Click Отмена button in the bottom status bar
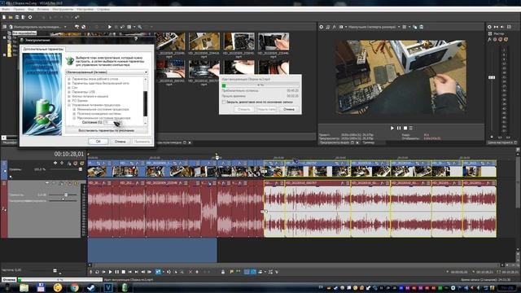This screenshot has width=521, height=293. click(9, 280)
